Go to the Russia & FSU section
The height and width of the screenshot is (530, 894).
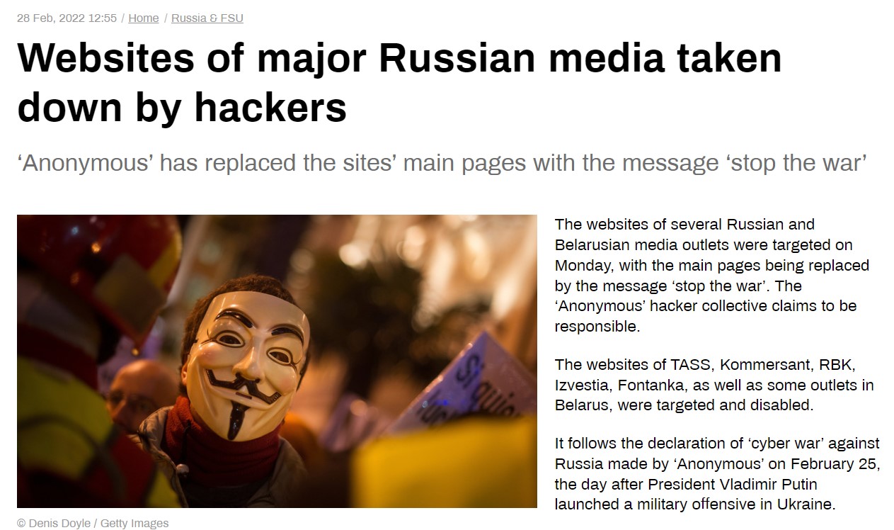point(207,18)
